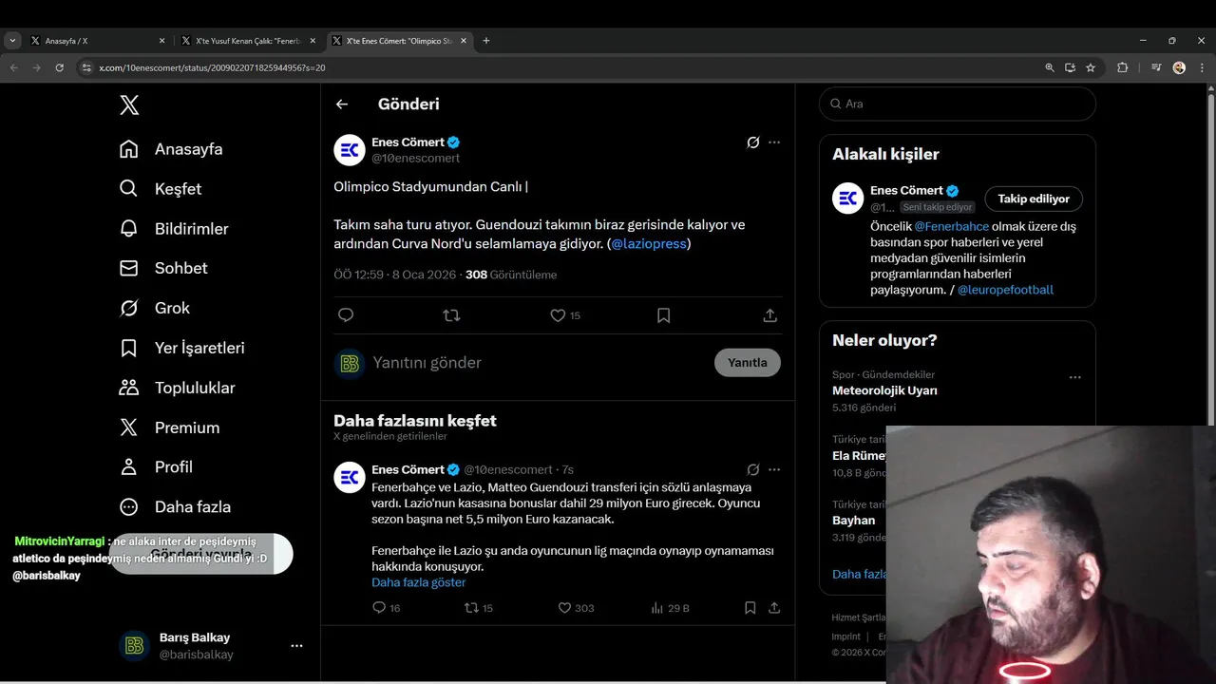Open Grok from sidebar

click(154, 308)
